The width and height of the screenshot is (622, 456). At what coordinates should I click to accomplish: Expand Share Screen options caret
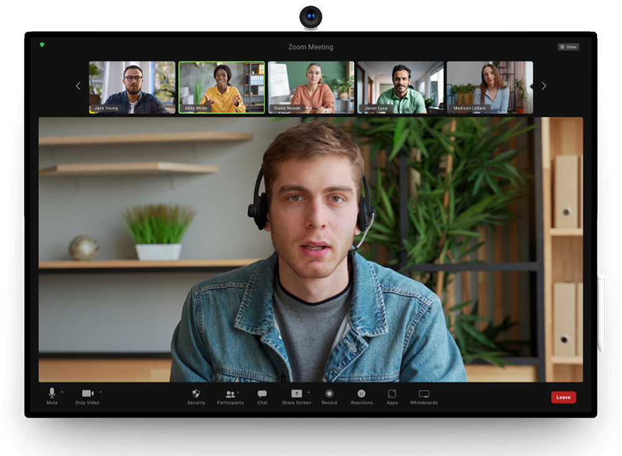click(309, 392)
